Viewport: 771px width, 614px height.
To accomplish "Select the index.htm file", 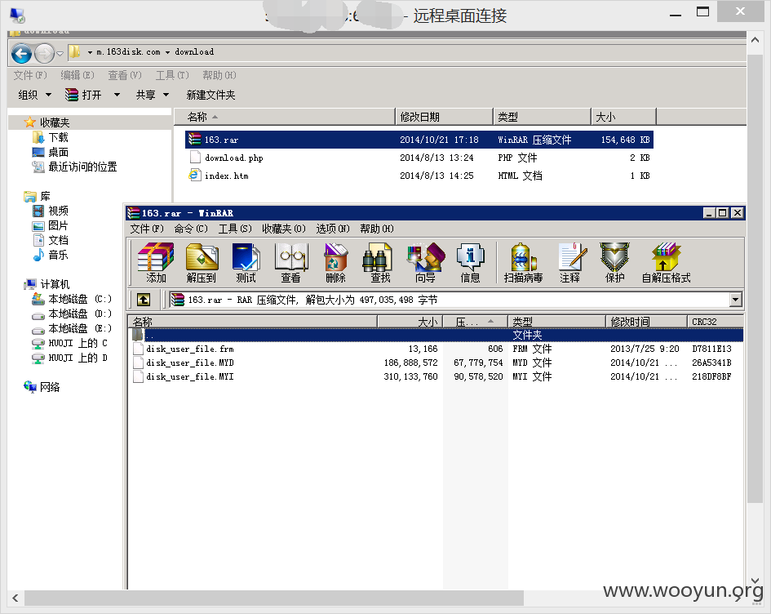I will 419,176.
